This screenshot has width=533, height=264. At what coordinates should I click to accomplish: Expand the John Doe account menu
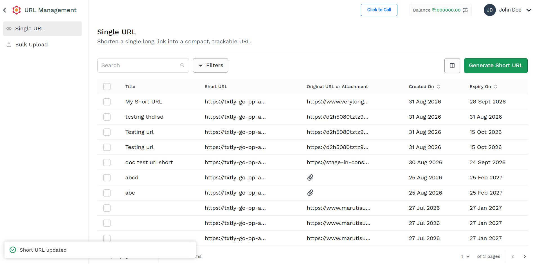[x=528, y=10]
